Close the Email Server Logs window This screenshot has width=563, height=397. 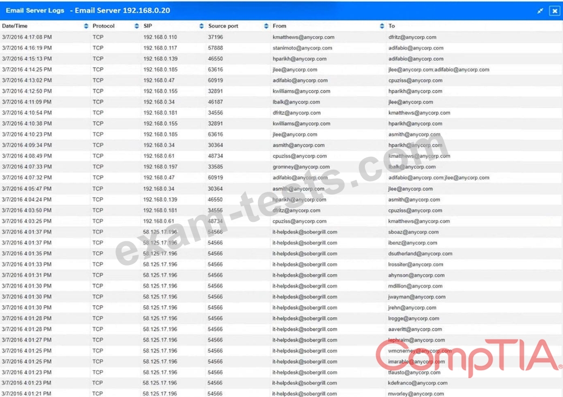(554, 11)
